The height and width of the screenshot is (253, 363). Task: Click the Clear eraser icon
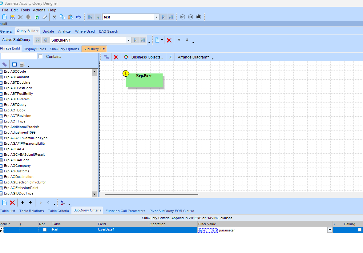click(x=45, y=17)
